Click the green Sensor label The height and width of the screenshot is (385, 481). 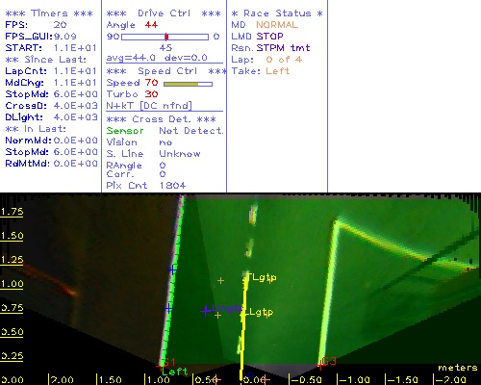click(x=125, y=131)
